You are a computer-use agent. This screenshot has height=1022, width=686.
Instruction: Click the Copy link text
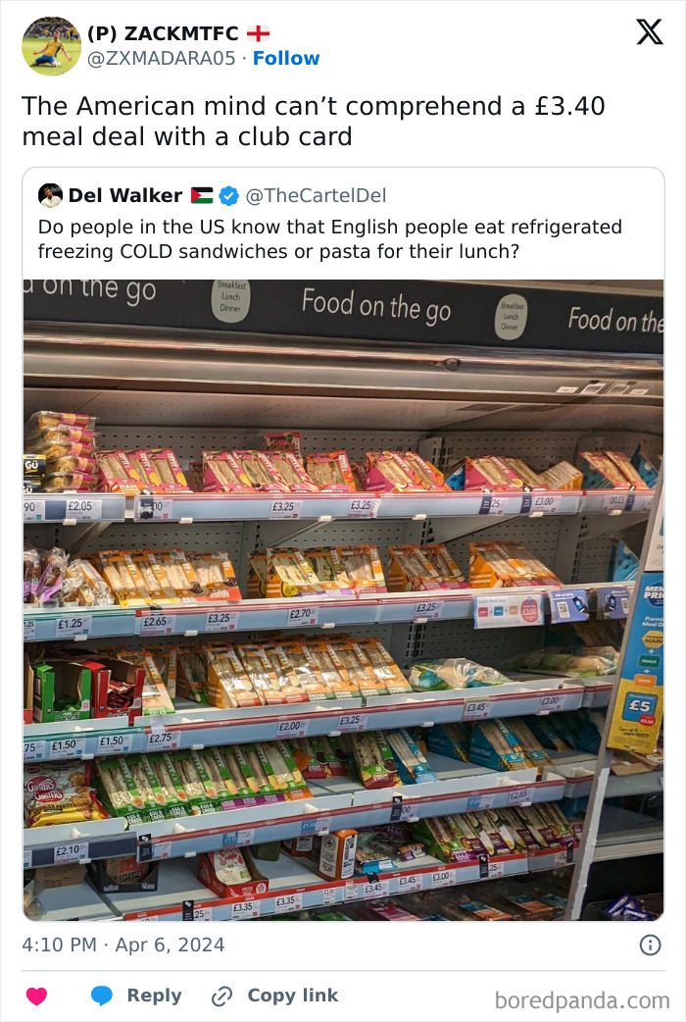pos(293,996)
